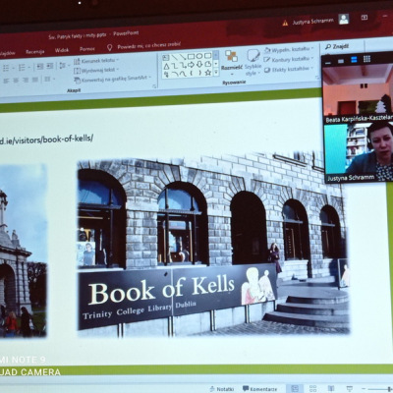The image size is (393, 393).
Task: Switch to the Pomoc ribbon tab
Action: pos(86,49)
